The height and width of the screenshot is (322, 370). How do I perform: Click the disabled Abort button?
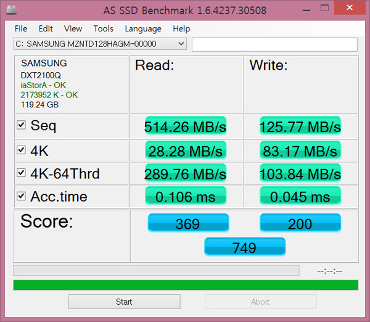click(260, 302)
